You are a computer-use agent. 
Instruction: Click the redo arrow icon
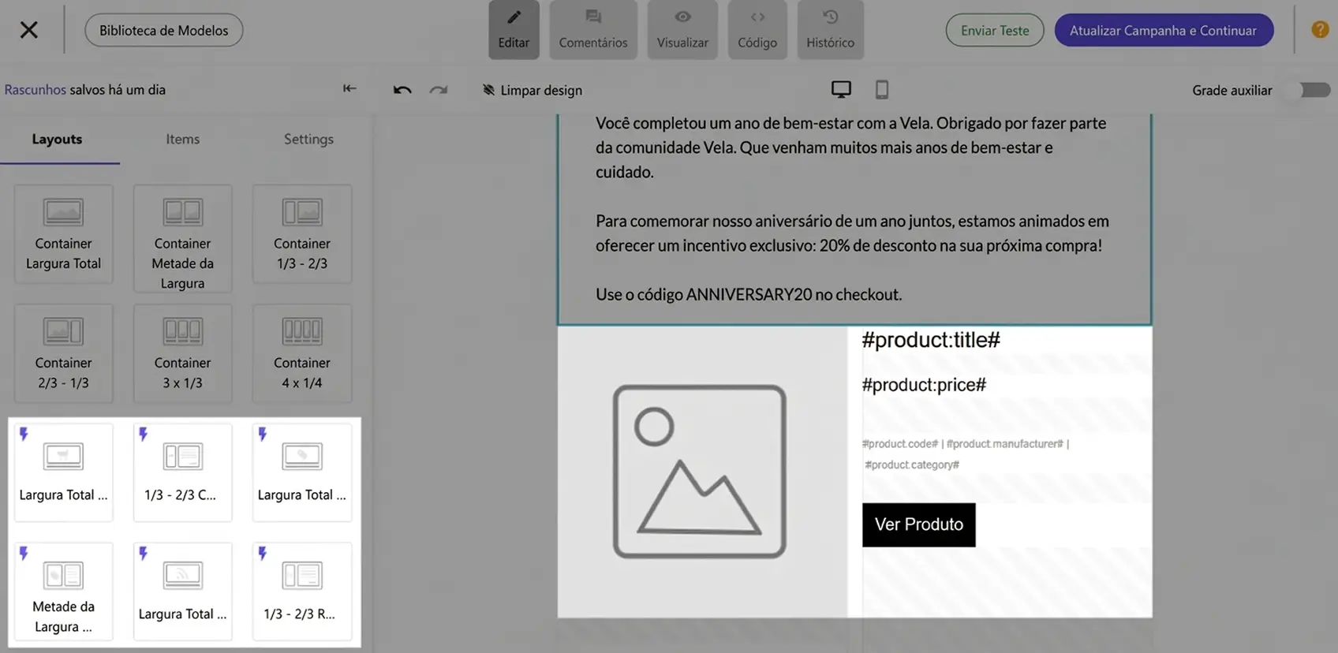439,90
